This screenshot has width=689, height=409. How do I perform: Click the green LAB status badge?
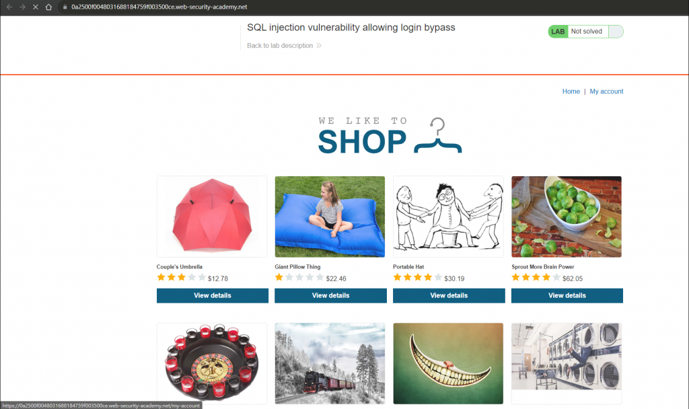click(x=558, y=32)
